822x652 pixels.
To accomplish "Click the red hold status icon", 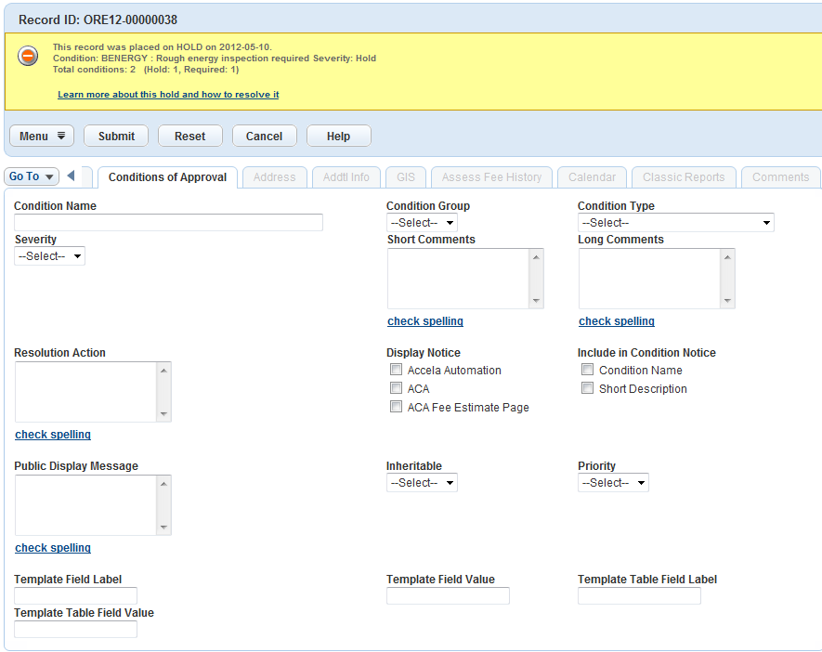I will click(28, 57).
